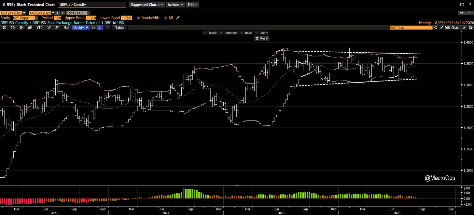This screenshot has height=215, width=474.
Task: Select the 3D range tab
Action: [13, 28]
